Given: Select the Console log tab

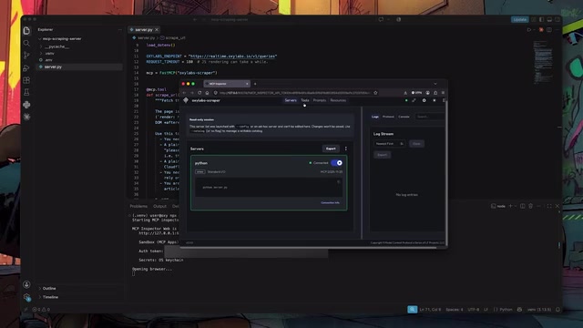Looking at the screenshot, I should tap(404, 117).
